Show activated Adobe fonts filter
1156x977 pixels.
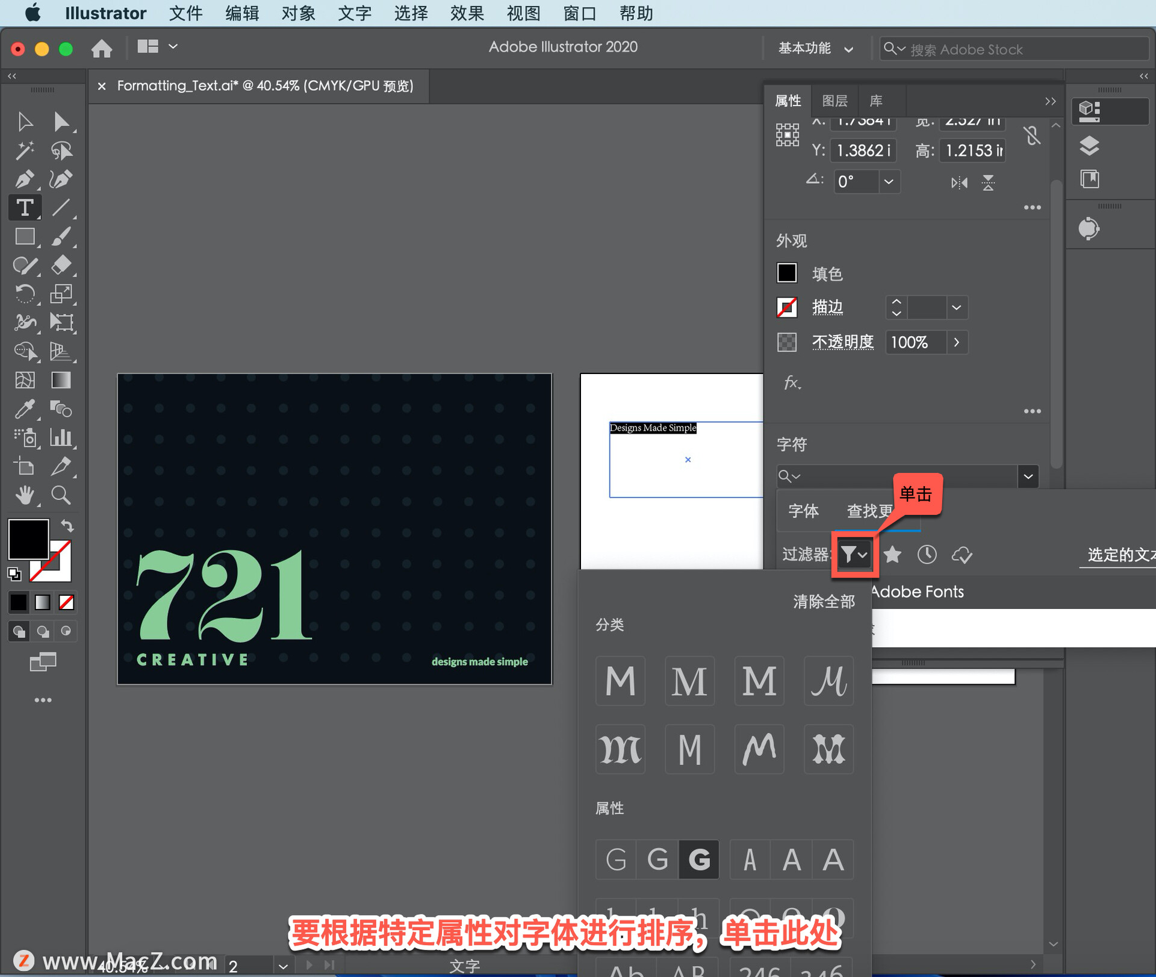coord(962,554)
